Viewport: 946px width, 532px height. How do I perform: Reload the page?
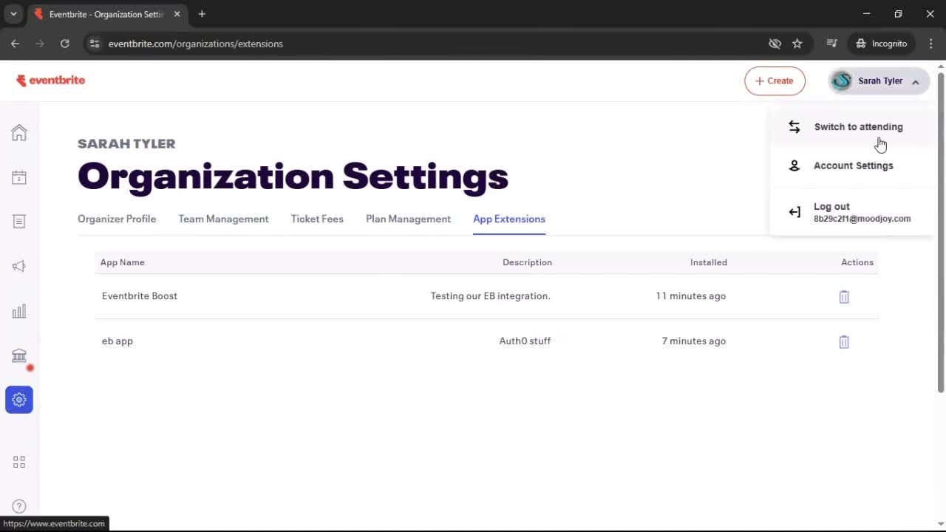point(65,44)
